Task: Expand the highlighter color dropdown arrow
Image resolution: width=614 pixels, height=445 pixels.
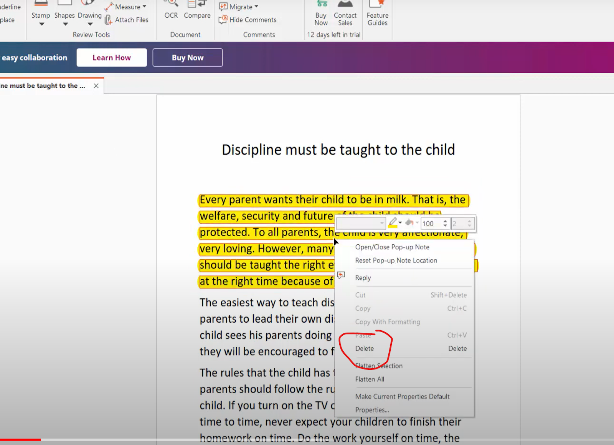Action: 400,223
